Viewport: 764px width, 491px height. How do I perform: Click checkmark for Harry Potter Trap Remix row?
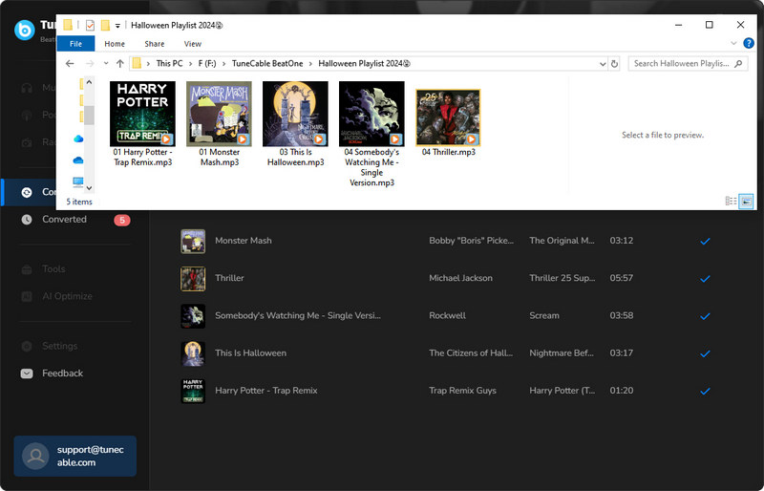[705, 391]
